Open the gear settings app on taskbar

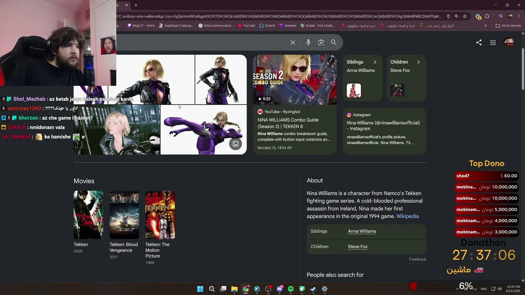[324, 289]
